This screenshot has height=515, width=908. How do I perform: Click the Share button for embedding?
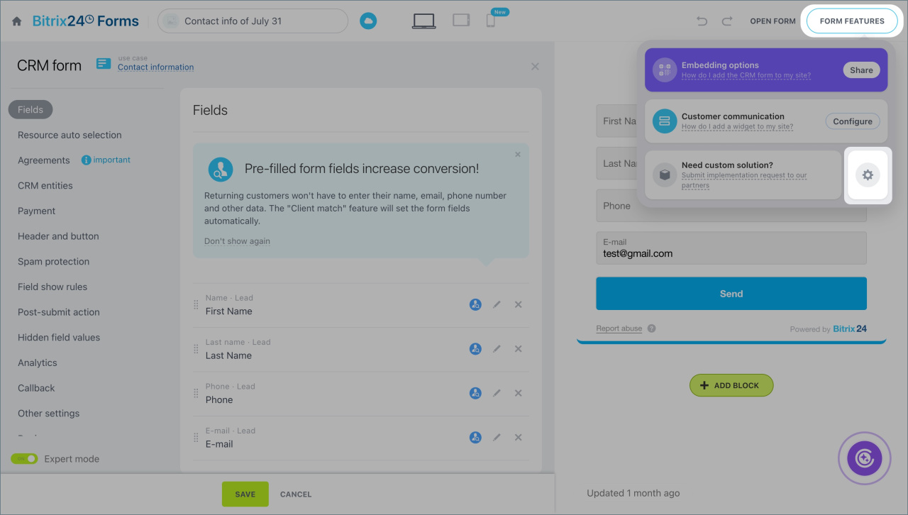coord(861,70)
